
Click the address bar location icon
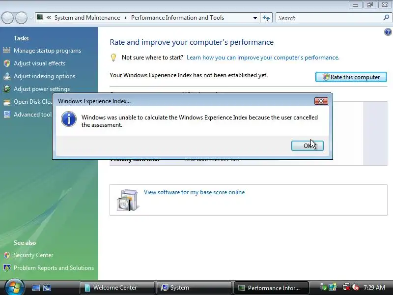click(x=40, y=17)
